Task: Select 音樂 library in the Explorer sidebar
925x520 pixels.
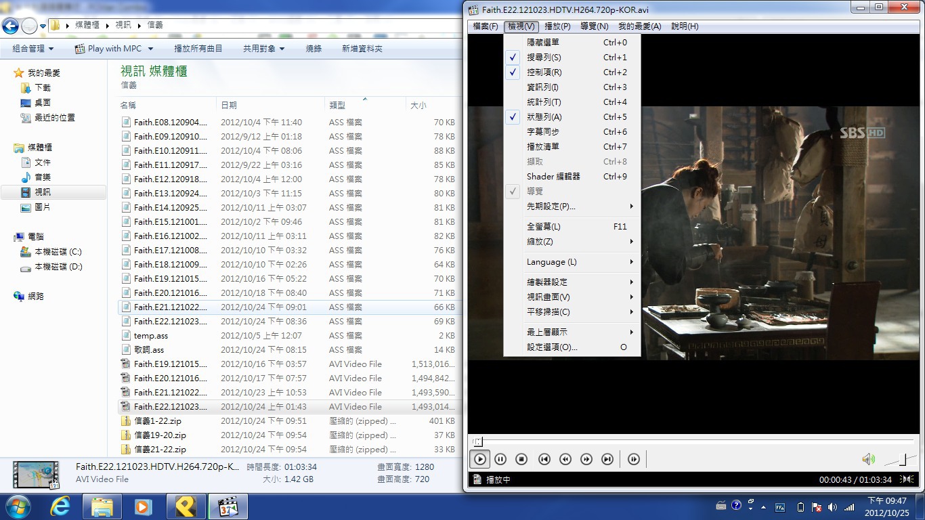Action: [43, 177]
